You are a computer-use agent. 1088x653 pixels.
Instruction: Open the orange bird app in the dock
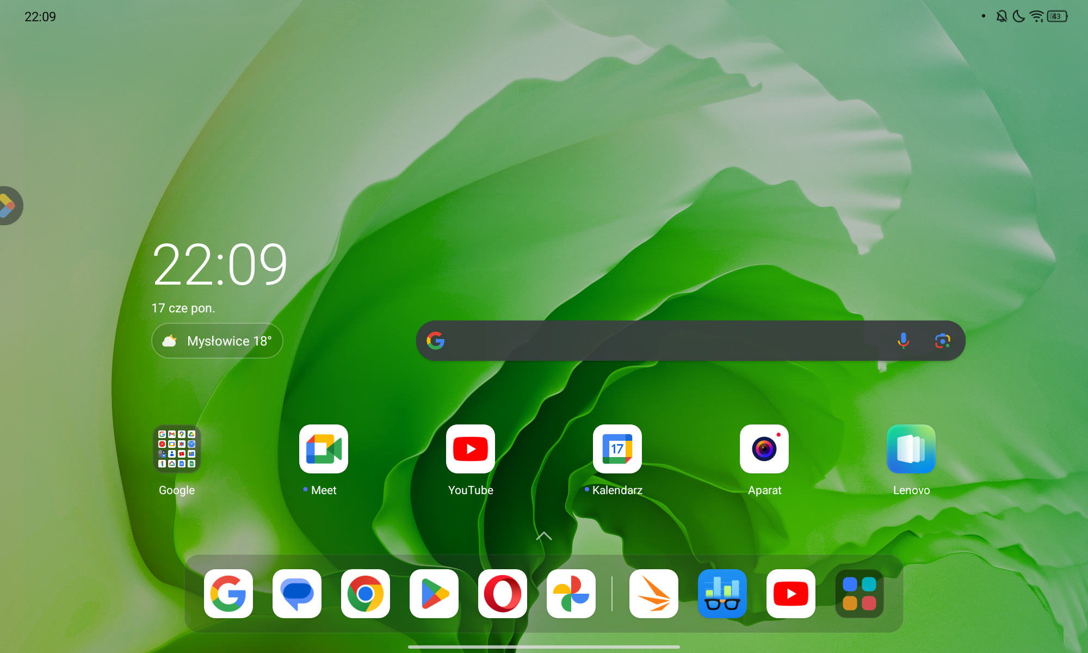point(654,594)
